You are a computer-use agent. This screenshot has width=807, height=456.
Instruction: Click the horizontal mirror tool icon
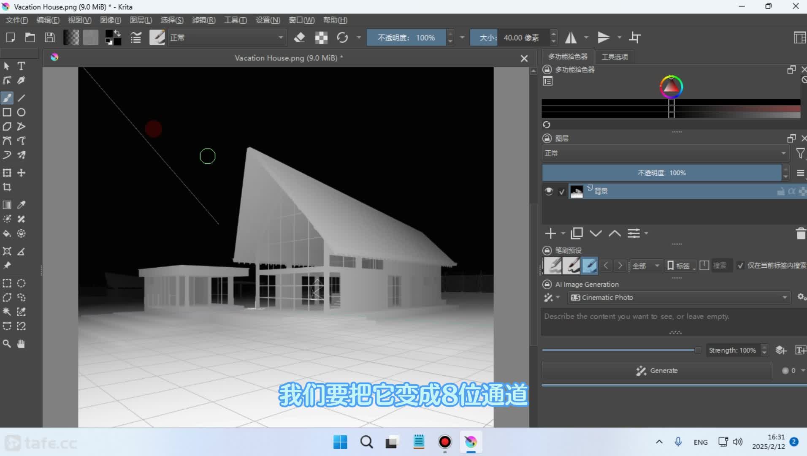571,38
